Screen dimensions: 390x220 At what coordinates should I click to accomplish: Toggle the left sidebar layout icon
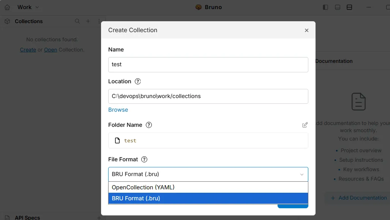[325, 7]
